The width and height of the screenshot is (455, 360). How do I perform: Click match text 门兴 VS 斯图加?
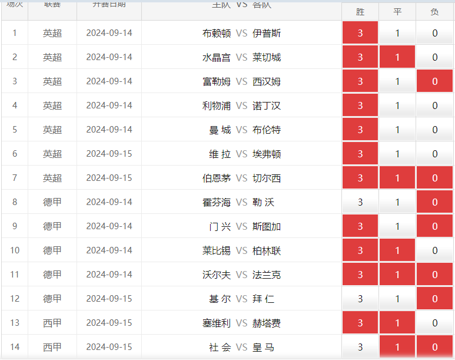click(245, 226)
